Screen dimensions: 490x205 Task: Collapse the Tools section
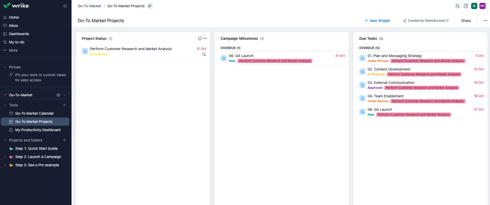pos(5,105)
